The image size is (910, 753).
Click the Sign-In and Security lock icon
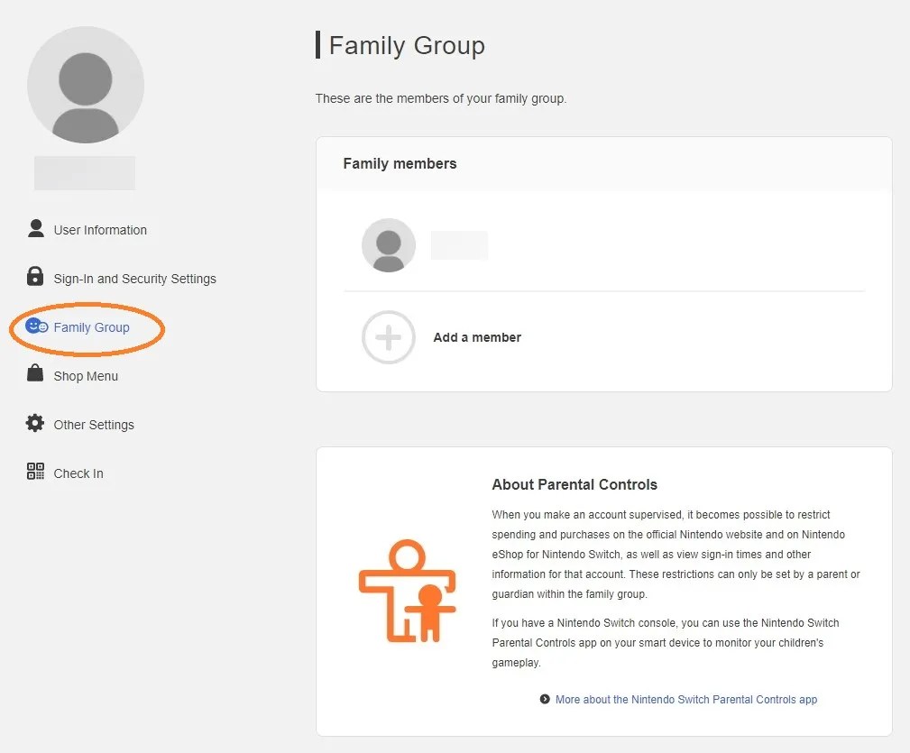click(x=36, y=276)
